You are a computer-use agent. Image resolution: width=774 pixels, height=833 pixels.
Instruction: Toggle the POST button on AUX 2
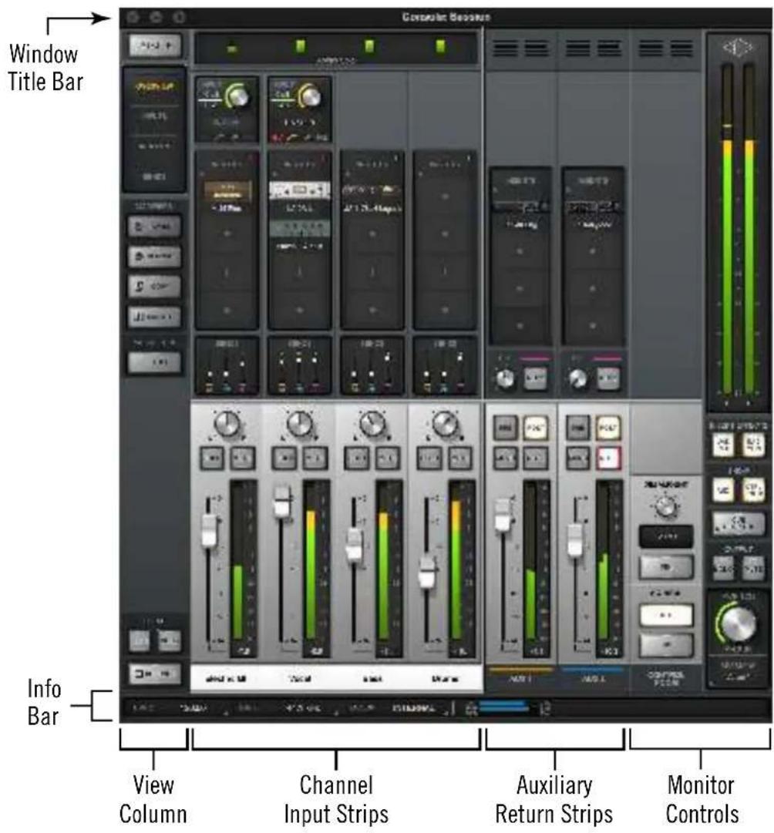(608, 428)
